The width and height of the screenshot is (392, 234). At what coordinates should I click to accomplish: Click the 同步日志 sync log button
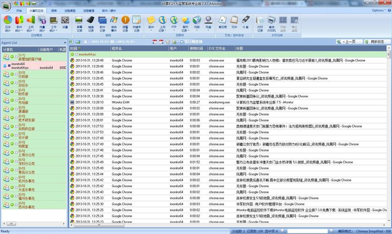click(377, 42)
